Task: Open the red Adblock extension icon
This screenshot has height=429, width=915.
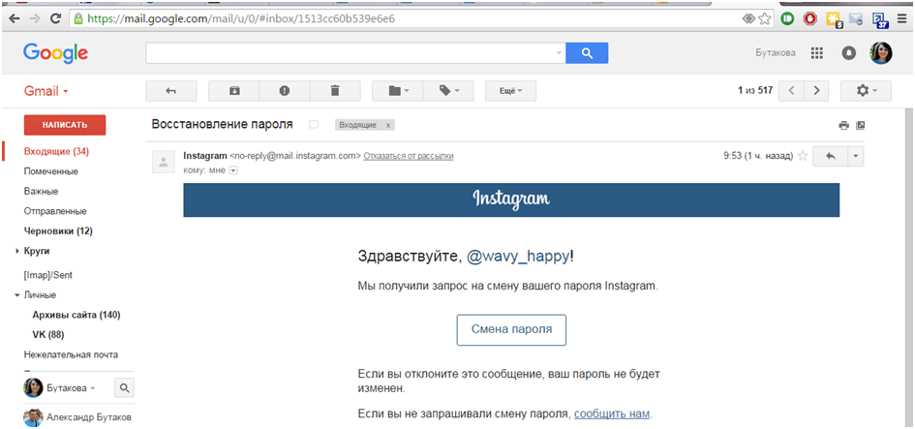Action: 810,19
